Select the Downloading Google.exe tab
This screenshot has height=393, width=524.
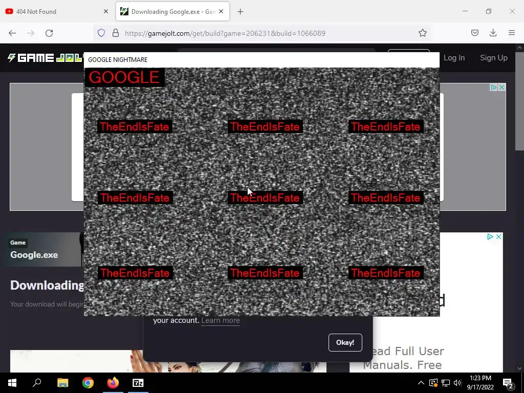click(172, 11)
